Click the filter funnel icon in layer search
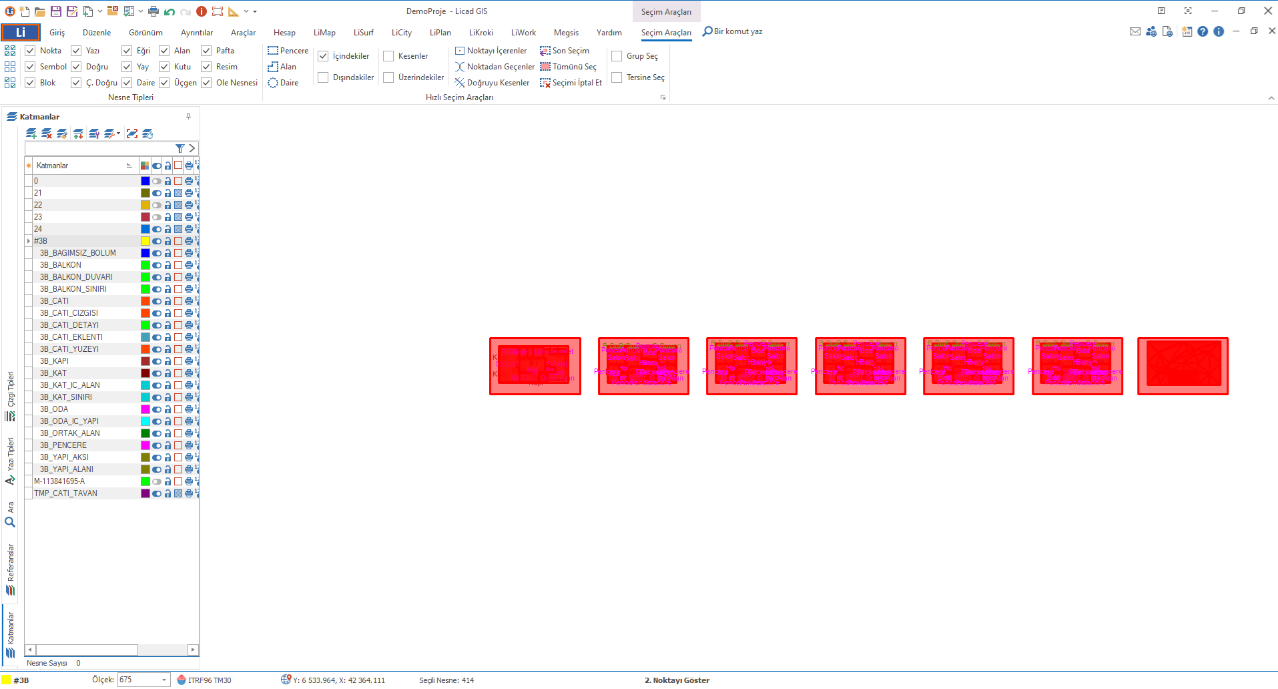 [x=180, y=148]
